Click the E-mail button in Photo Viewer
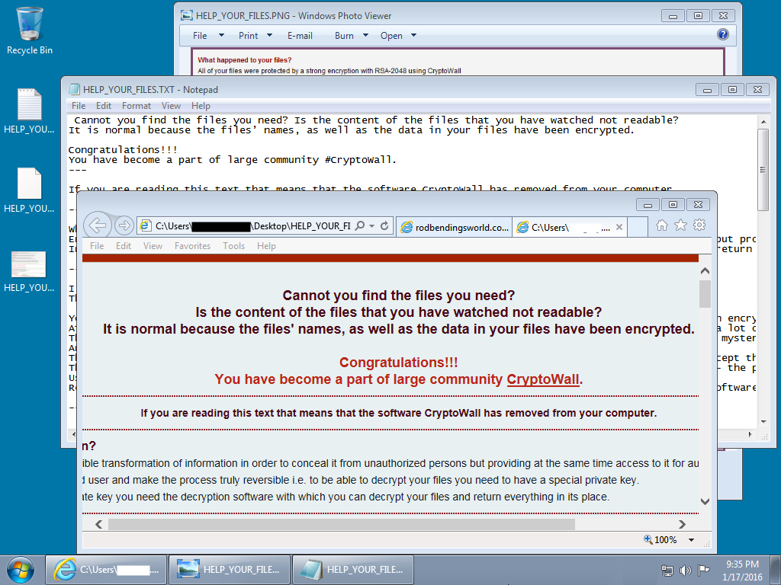 click(300, 36)
